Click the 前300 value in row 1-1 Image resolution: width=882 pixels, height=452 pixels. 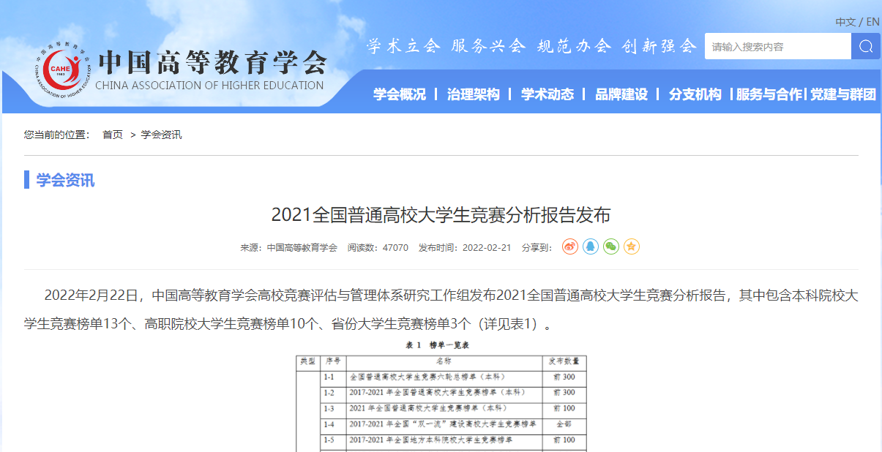pos(564,377)
